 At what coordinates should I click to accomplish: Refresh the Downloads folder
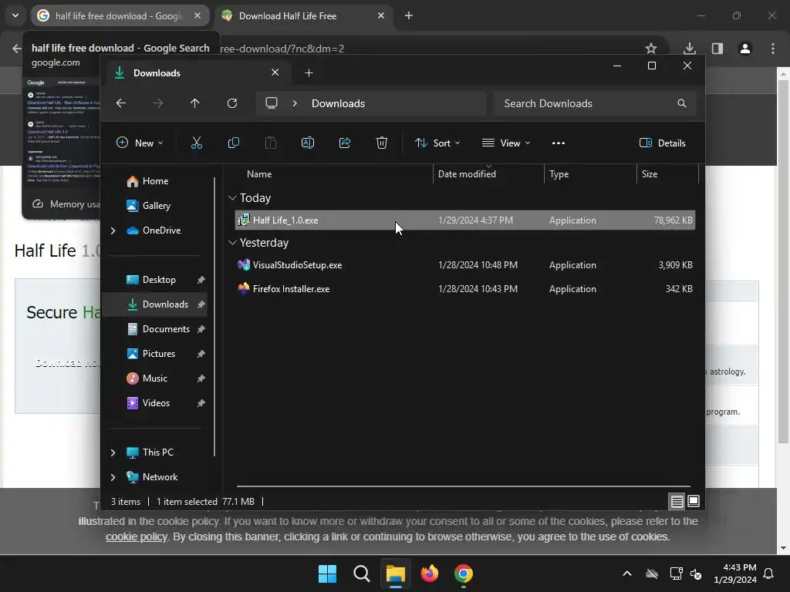(231, 103)
